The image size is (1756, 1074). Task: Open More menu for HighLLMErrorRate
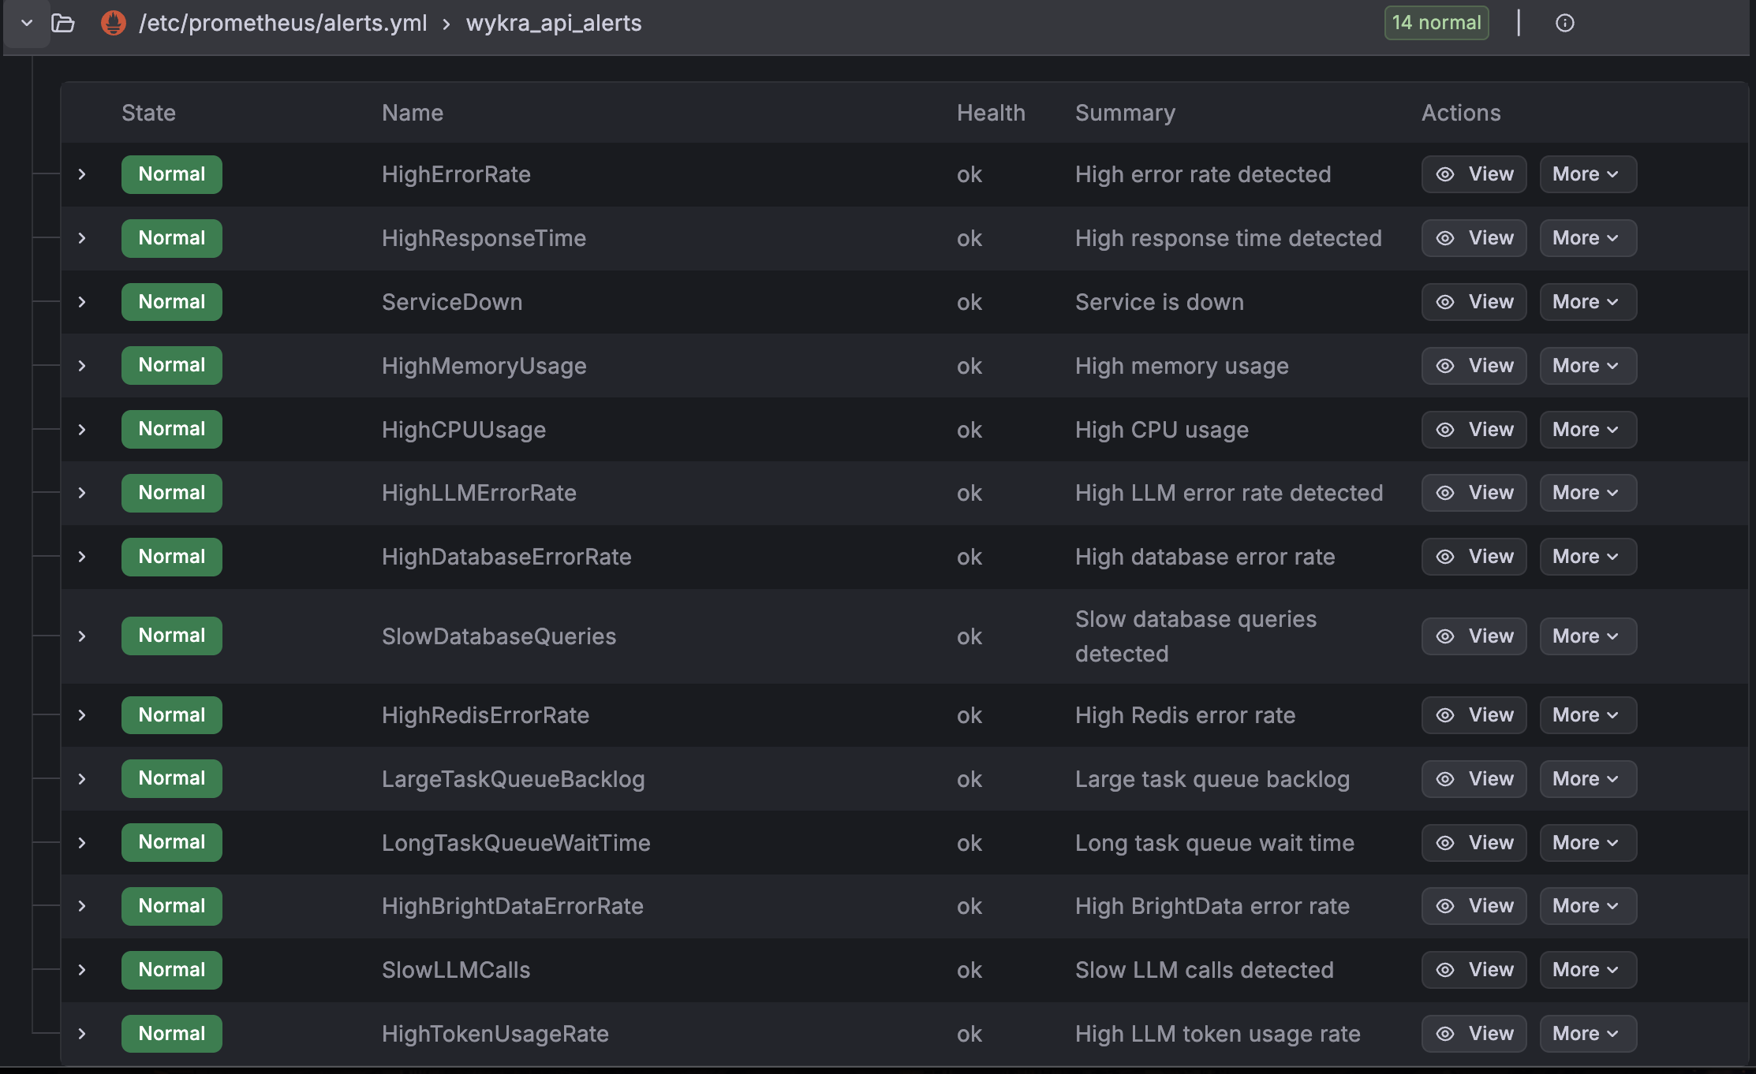[1587, 493]
